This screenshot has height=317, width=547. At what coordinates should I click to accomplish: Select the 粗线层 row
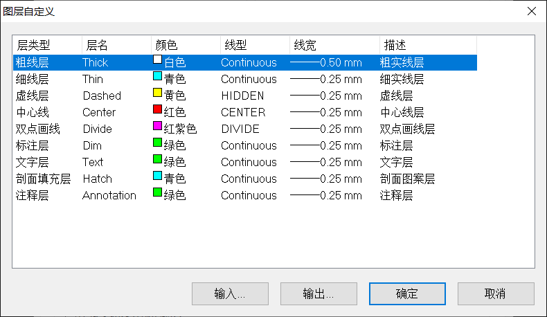(x=245, y=62)
